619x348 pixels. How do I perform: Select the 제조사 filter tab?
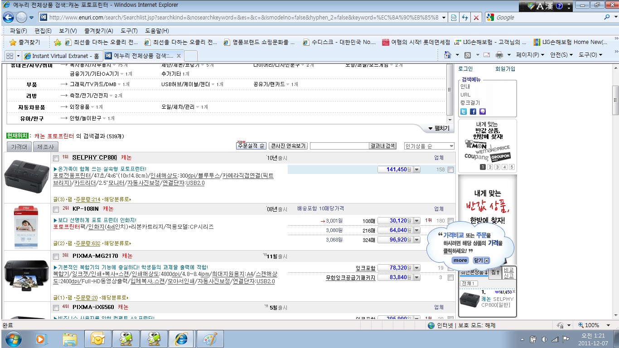[x=45, y=147]
